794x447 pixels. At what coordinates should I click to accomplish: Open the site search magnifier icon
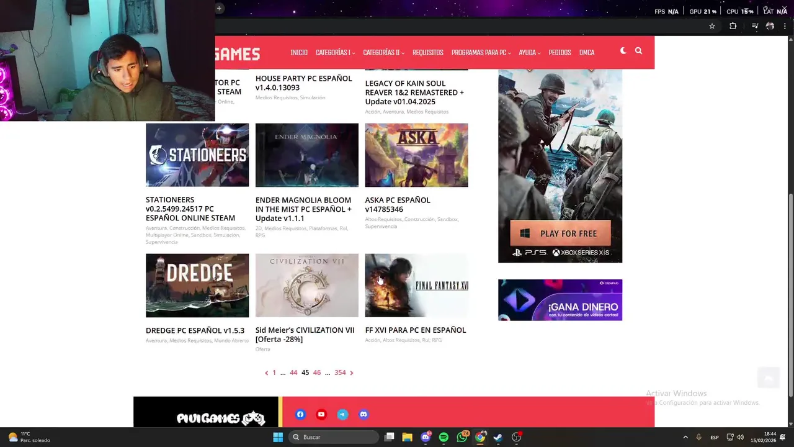(638, 51)
